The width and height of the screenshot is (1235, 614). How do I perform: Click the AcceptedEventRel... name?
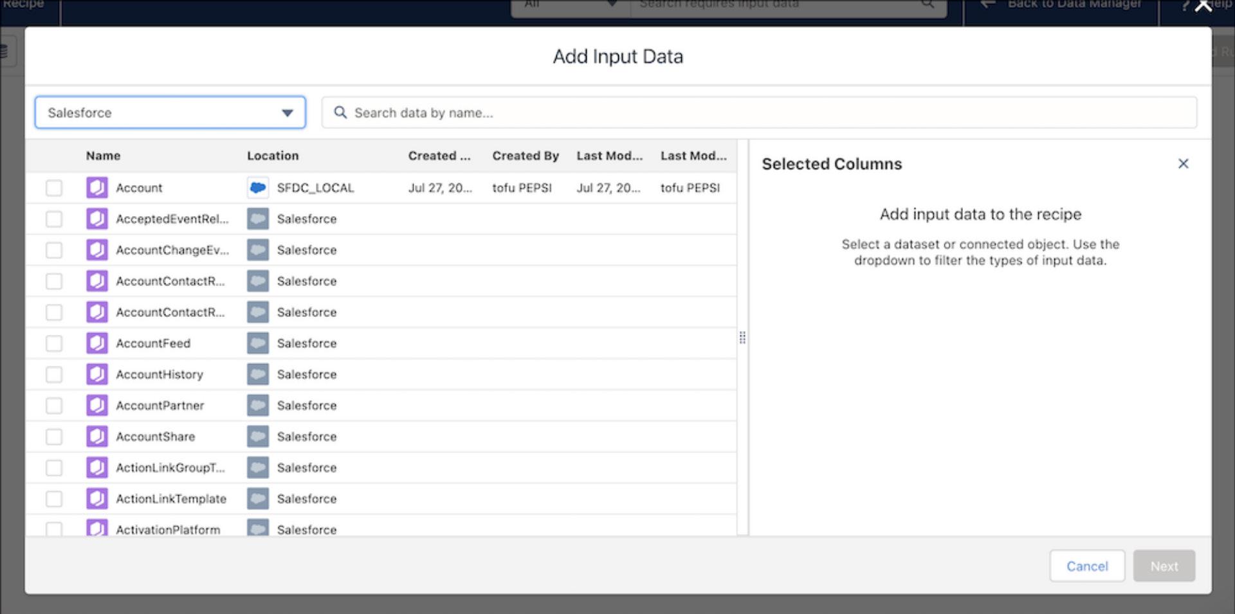click(x=172, y=219)
